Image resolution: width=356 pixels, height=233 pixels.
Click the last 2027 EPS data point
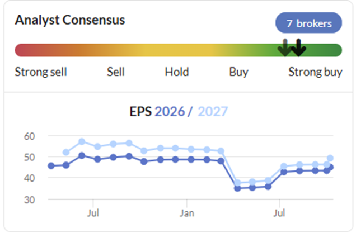point(330,158)
